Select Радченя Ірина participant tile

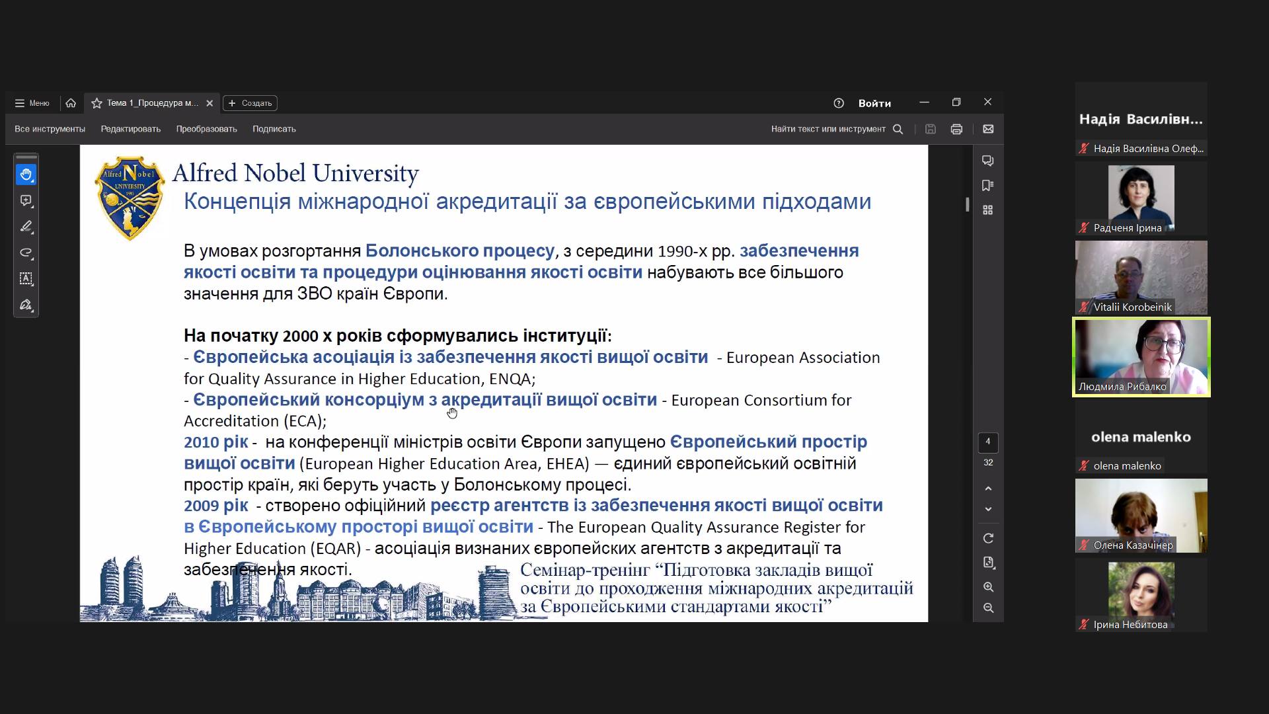1141,198
